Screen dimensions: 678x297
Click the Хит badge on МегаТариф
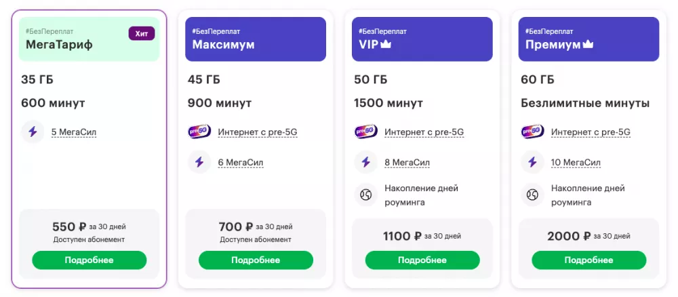click(x=141, y=33)
